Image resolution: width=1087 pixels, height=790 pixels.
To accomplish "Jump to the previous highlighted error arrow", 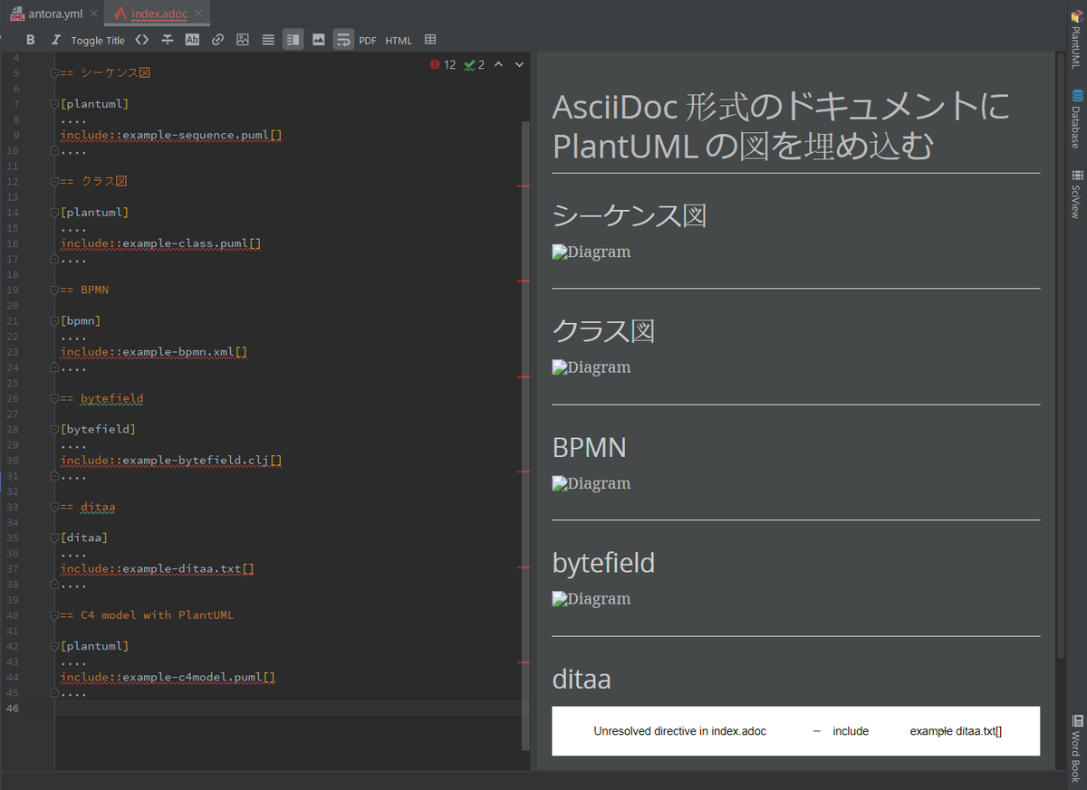I will (x=498, y=64).
